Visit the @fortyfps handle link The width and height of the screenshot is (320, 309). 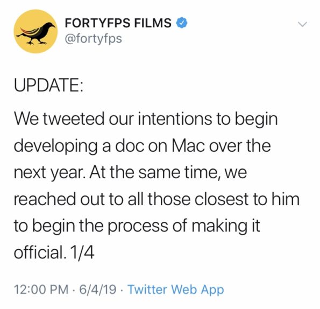tap(93, 39)
